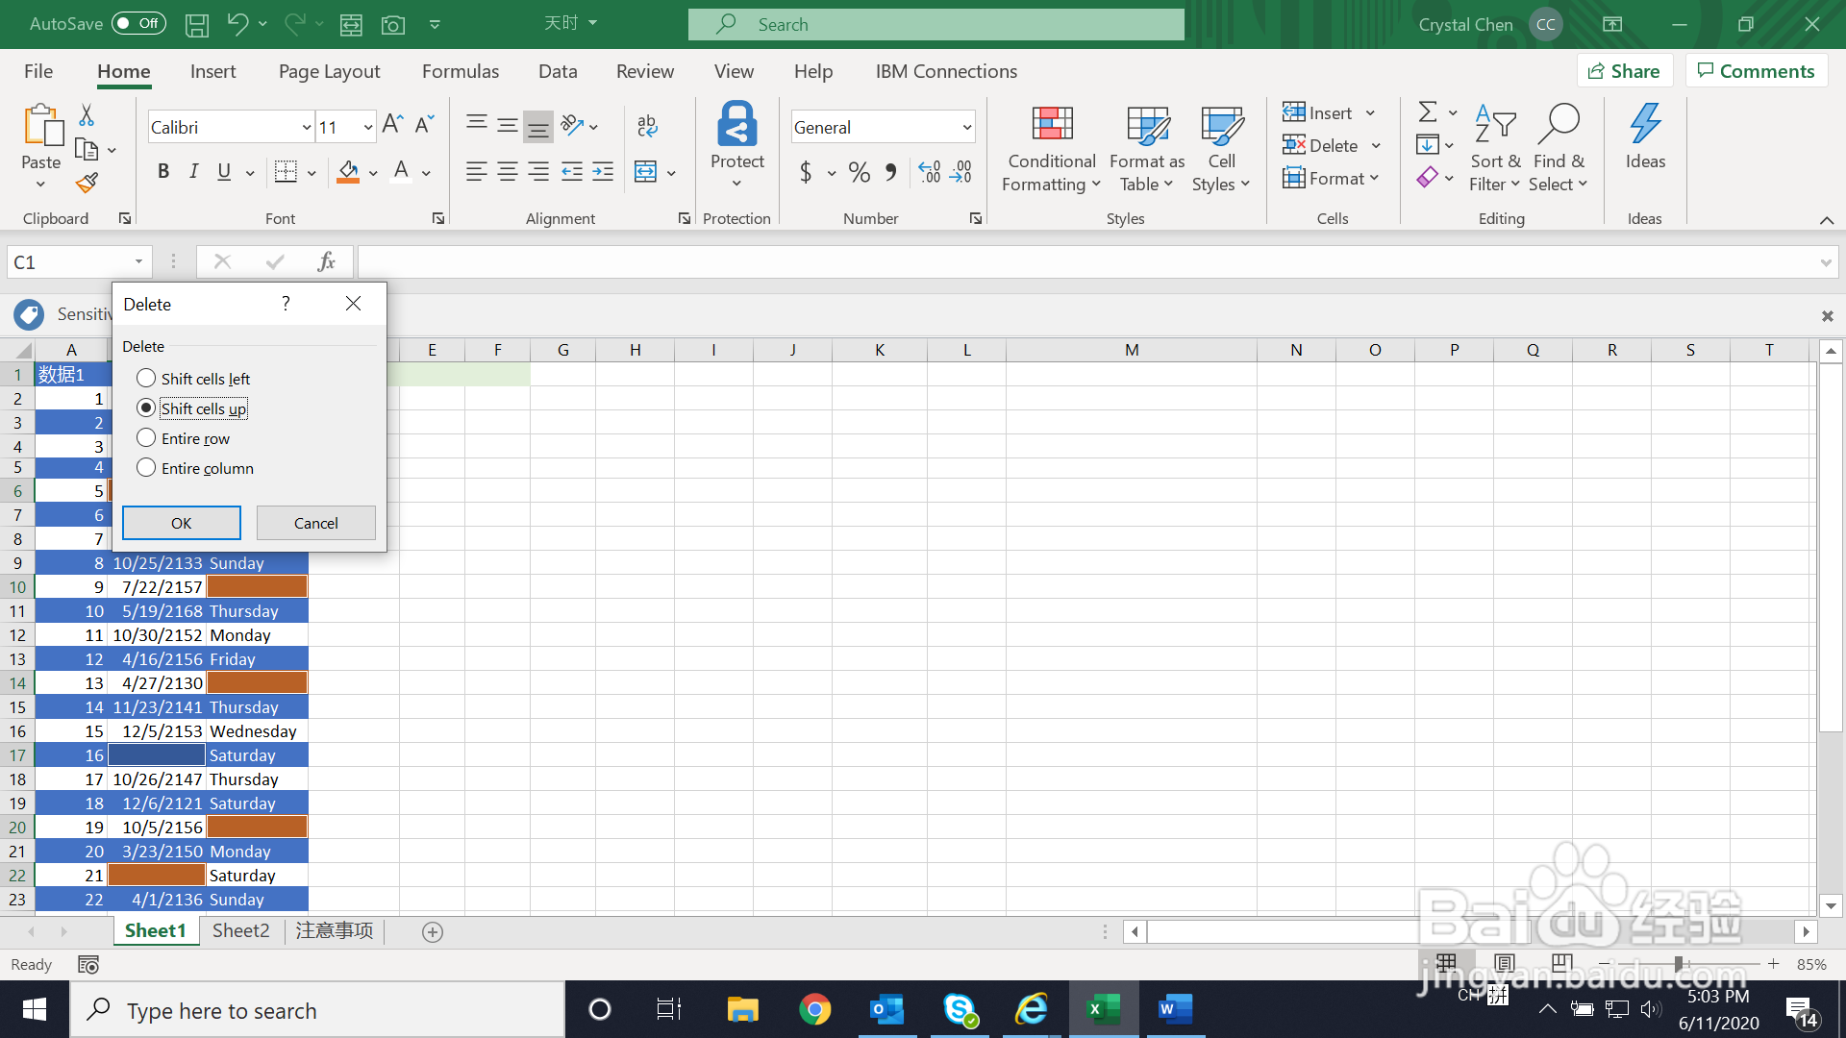Viewport: 1846px width, 1038px height.
Task: Click Increase Font Size icon
Action: coord(392,125)
